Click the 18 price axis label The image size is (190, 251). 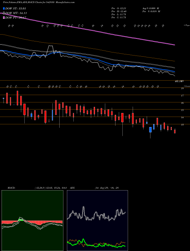182,89
